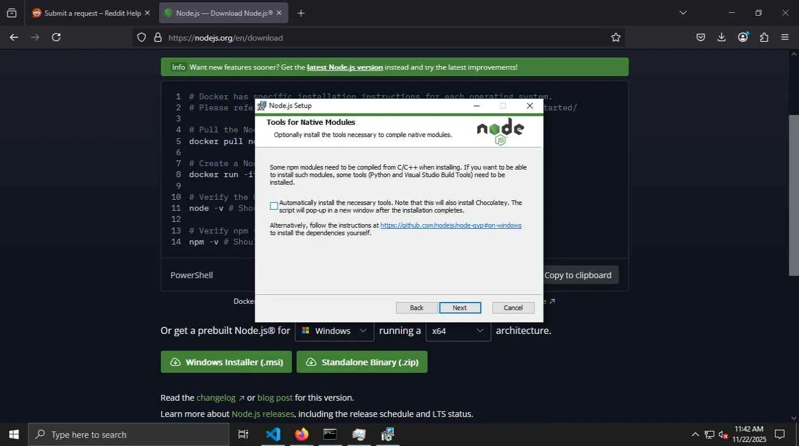
Task: Open the Firefox account icon
Action: pos(743,37)
